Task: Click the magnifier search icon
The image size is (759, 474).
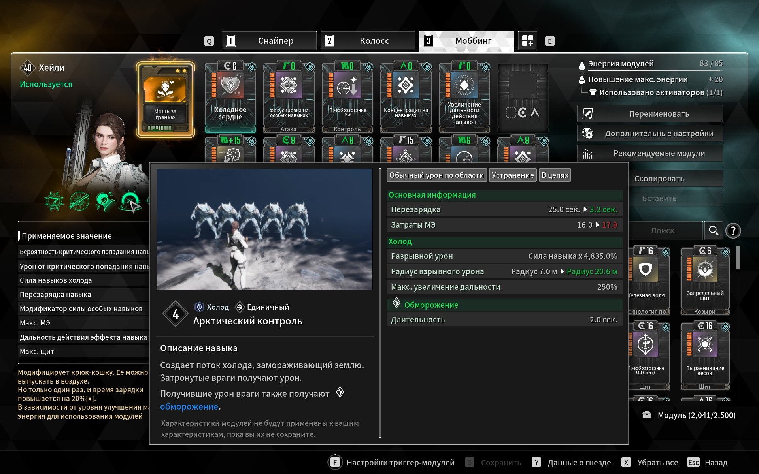Action: point(714,231)
